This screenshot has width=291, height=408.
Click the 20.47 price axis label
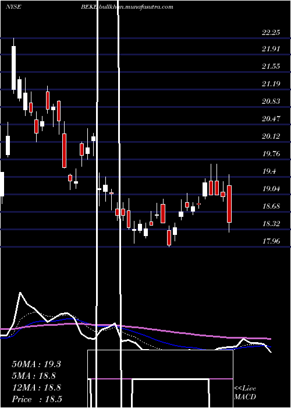pyautogui.click(x=271, y=119)
